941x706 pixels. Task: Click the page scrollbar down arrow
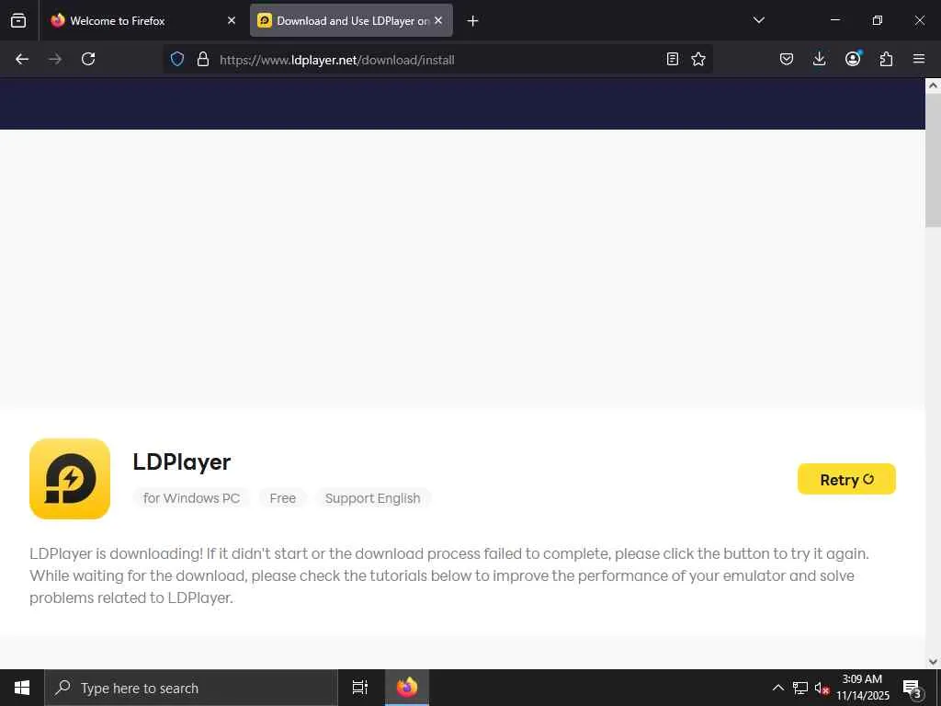coord(933,662)
